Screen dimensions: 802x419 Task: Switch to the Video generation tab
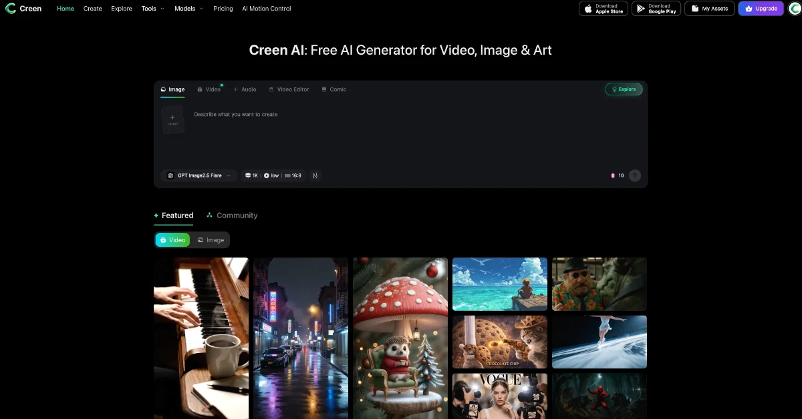[209, 89]
